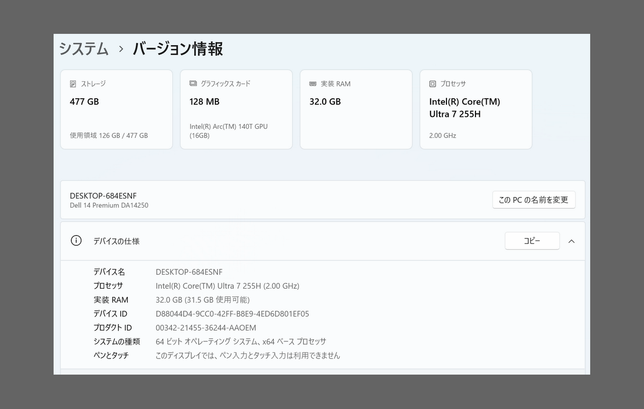
Task: Select the プロダクト ID value text
Action: click(206, 328)
